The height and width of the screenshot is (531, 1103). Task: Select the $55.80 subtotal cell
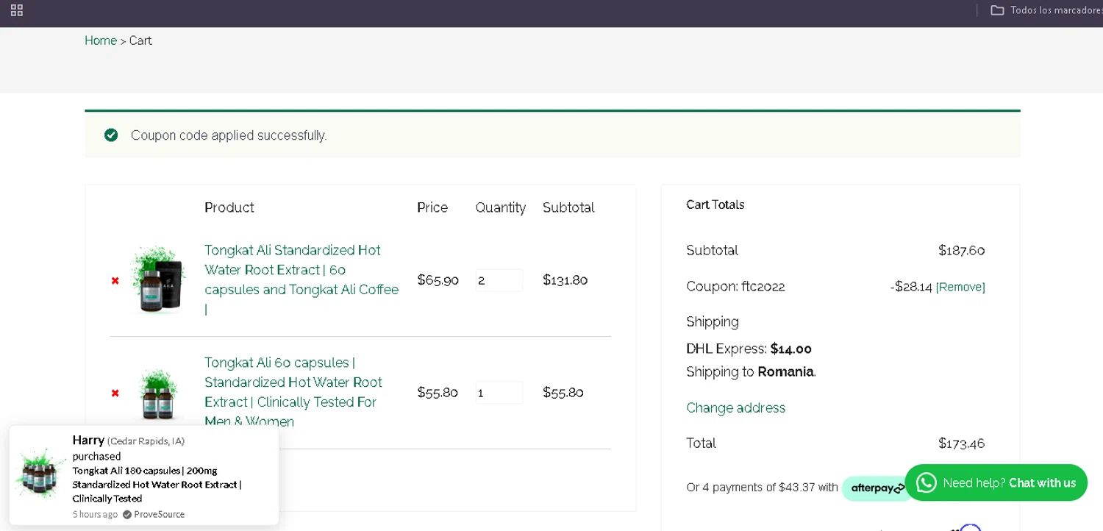pyautogui.click(x=563, y=392)
